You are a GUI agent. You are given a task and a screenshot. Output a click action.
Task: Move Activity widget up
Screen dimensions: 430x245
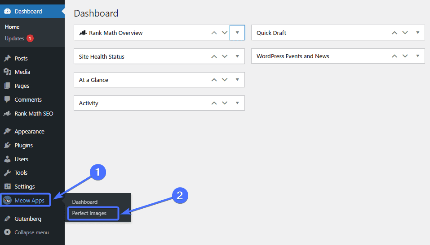coord(214,103)
